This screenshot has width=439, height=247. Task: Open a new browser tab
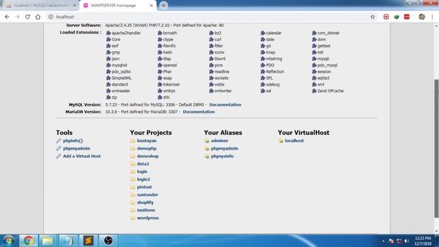[163, 5]
